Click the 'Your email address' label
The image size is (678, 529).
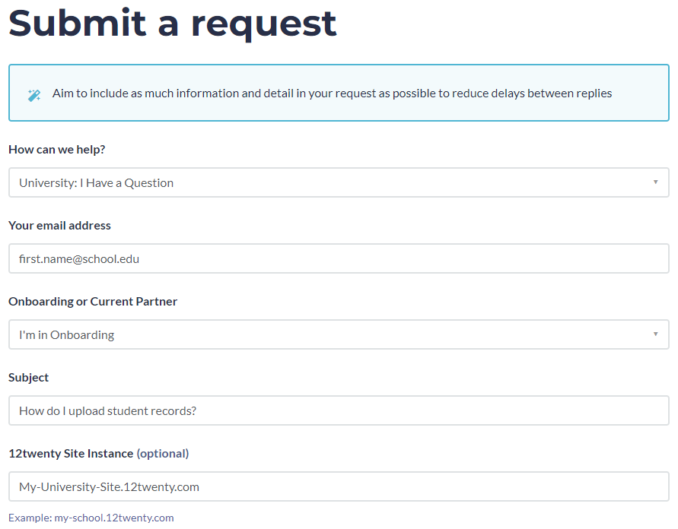(59, 226)
